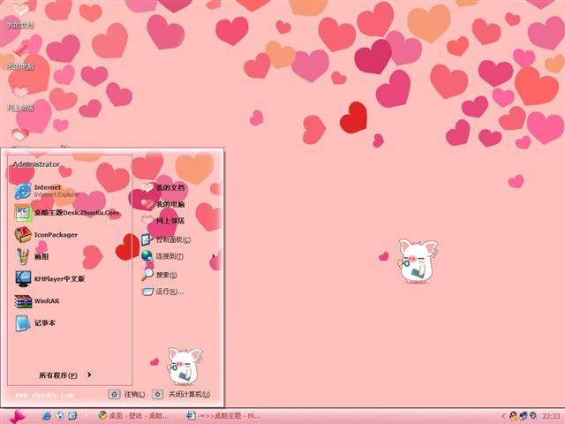Open 我的文档 in start menu right column
Viewport: 565px width, 424px height.
click(162, 187)
